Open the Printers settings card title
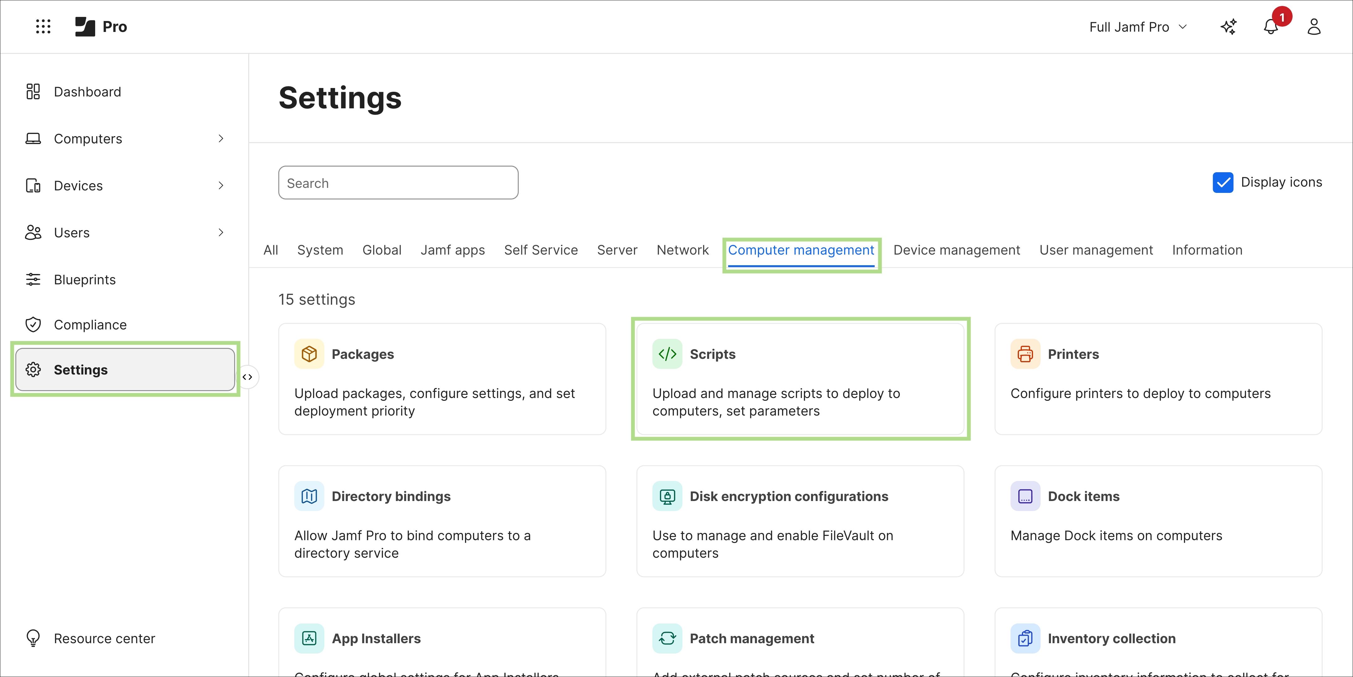The image size is (1353, 677). pyautogui.click(x=1073, y=354)
